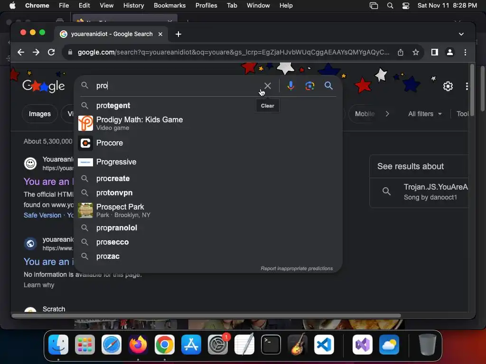Open Visual Studio Code in Dock
Image resolution: width=486 pixels, height=364 pixels.
pos(324,345)
